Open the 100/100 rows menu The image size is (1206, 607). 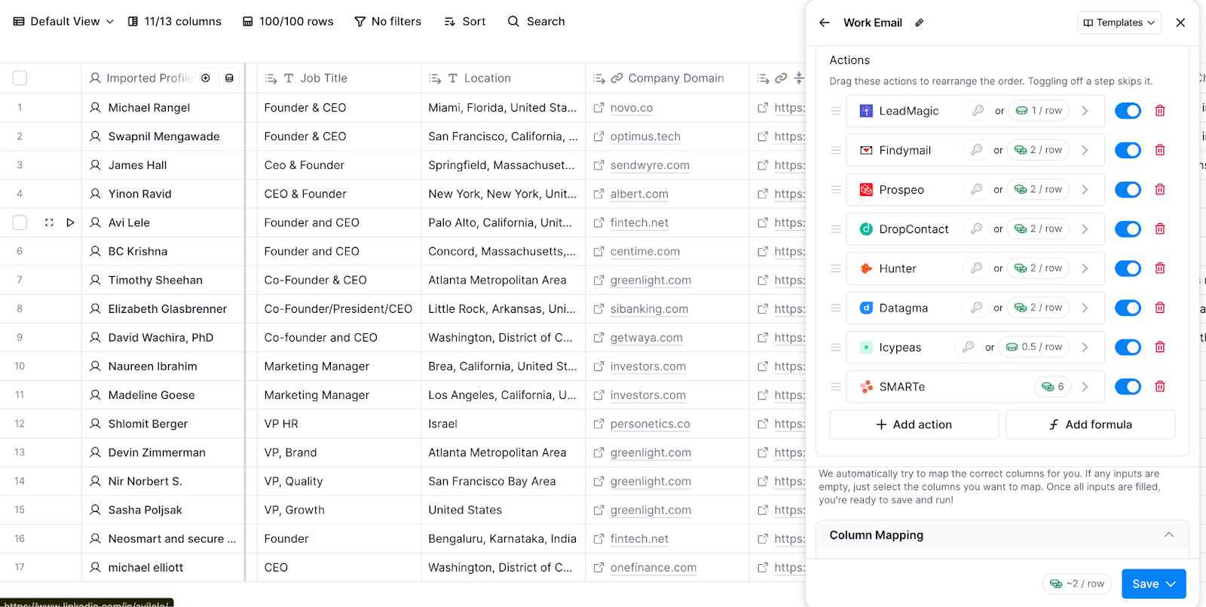(288, 21)
